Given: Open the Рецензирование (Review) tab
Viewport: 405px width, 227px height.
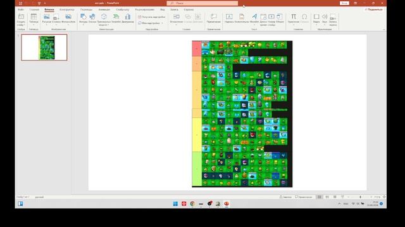Looking at the screenshot, I should (145, 9).
